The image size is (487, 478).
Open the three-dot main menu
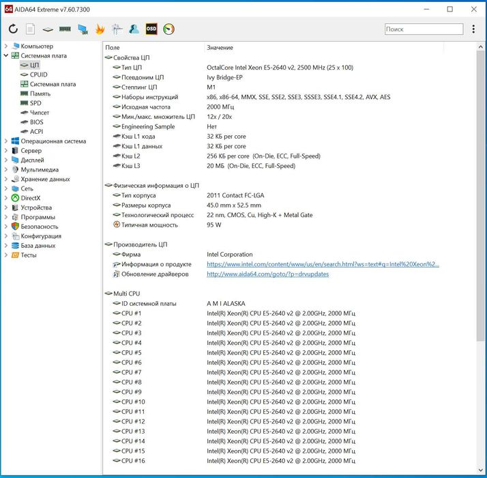[473, 29]
